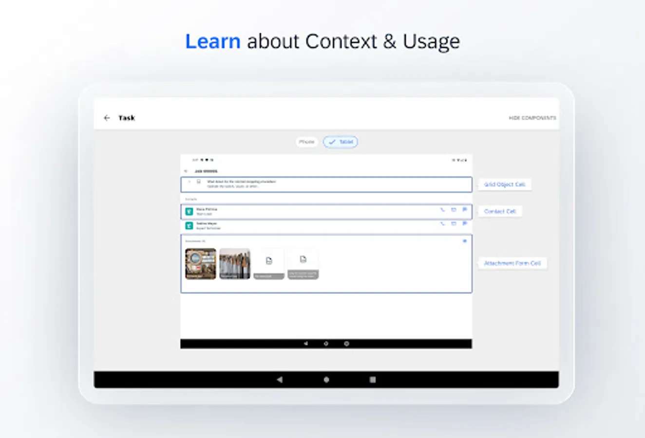Tap the outer tablet's Android back button
645x438 pixels.
coord(280,380)
